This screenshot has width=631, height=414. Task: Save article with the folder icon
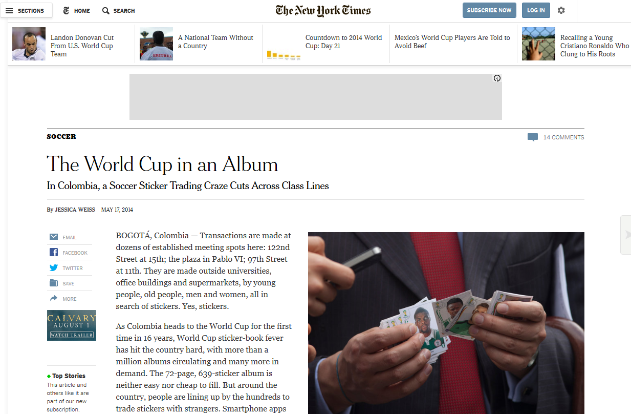(x=54, y=283)
